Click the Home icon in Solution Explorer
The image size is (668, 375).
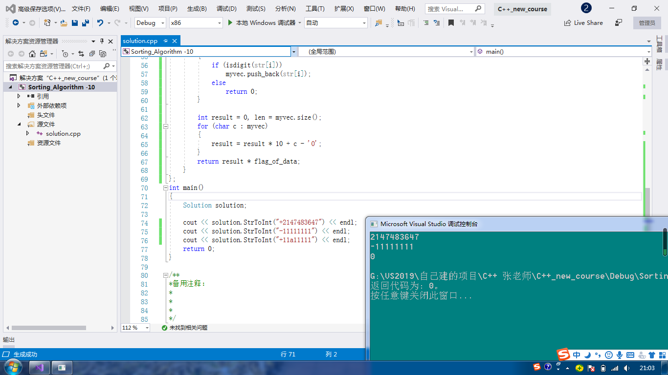pyautogui.click(x=32, y=54)
